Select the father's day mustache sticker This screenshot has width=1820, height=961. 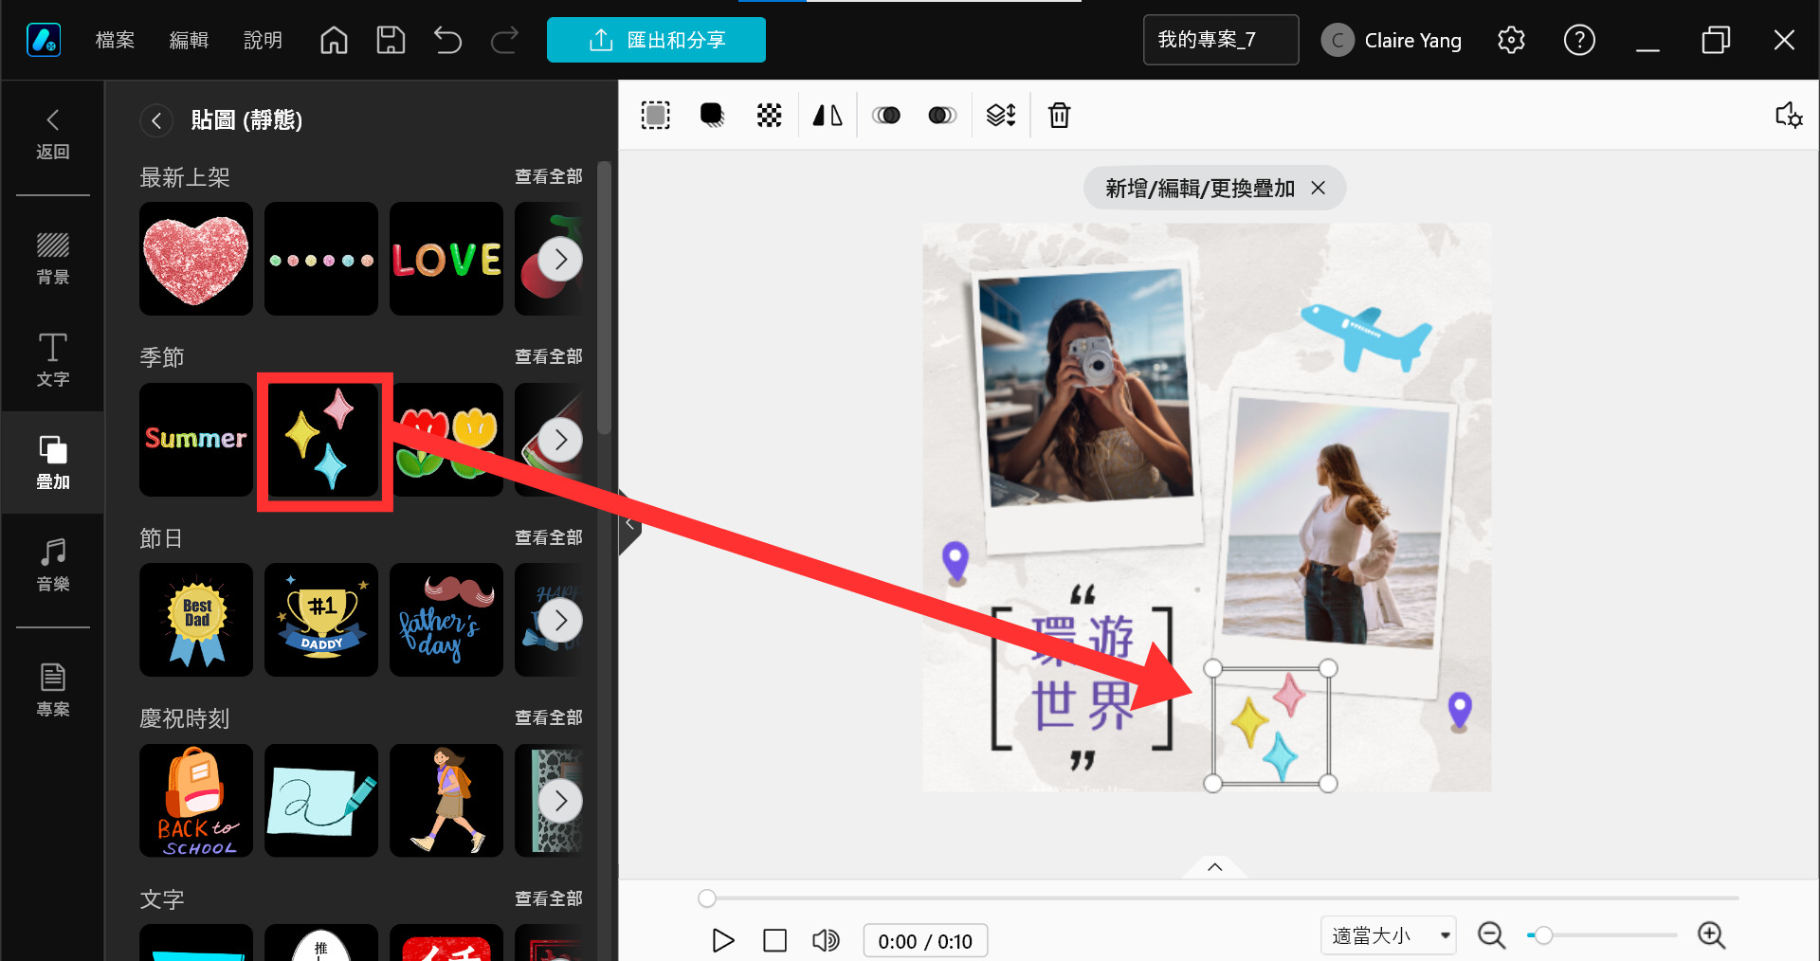pos(446,620)
